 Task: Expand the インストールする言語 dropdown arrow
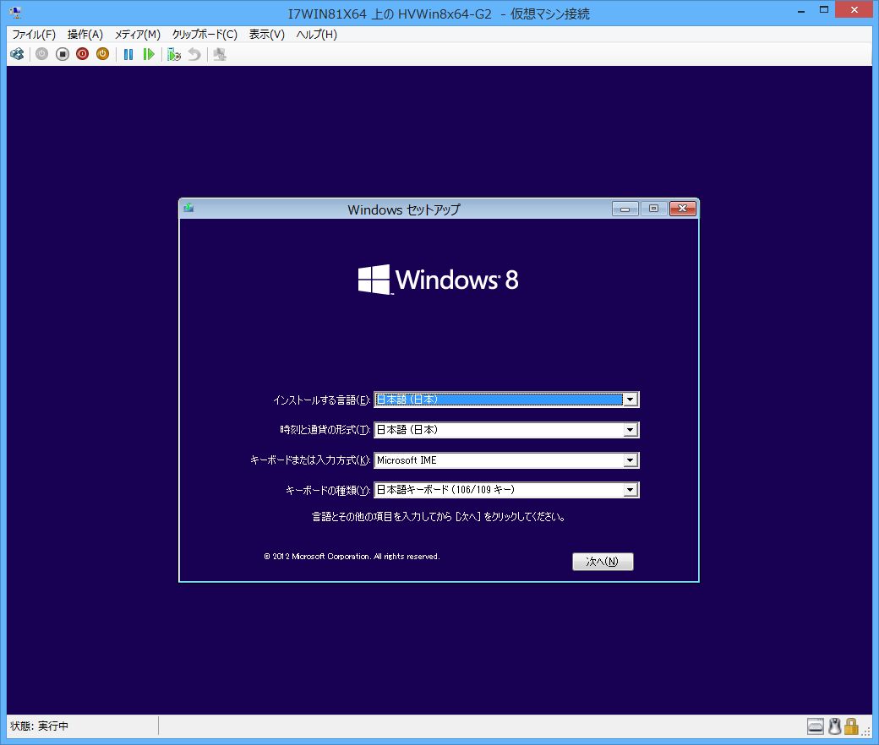pyautogui.click(x=631, y=400)
